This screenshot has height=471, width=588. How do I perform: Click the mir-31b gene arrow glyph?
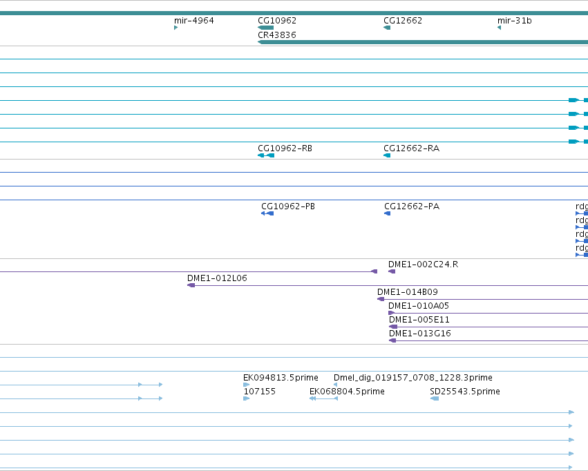(x=499, y=28)
